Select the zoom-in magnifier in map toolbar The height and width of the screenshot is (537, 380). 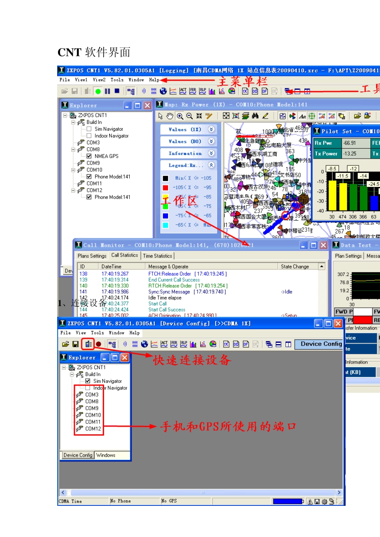[x=180, y=116]
